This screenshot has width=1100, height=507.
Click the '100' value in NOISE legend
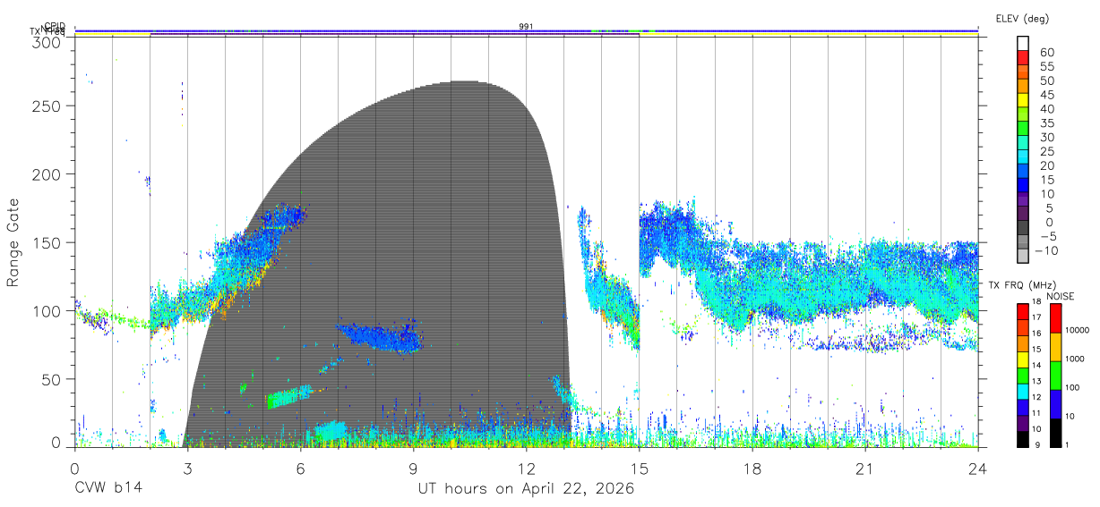pyautogui.click(x=1074, y=387)
